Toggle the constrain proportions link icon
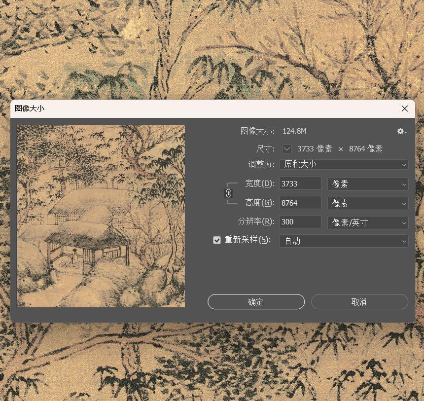Viewport: 424px width, 401px height. [228, 193]
